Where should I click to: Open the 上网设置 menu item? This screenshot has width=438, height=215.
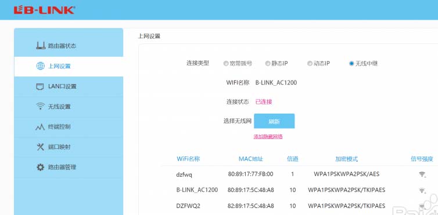coord(69,66)
